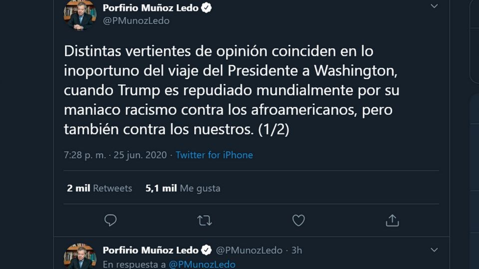Click verified badge in the reply tweet
The width and height of the screenshot is (479, 269).
(206, 250)
